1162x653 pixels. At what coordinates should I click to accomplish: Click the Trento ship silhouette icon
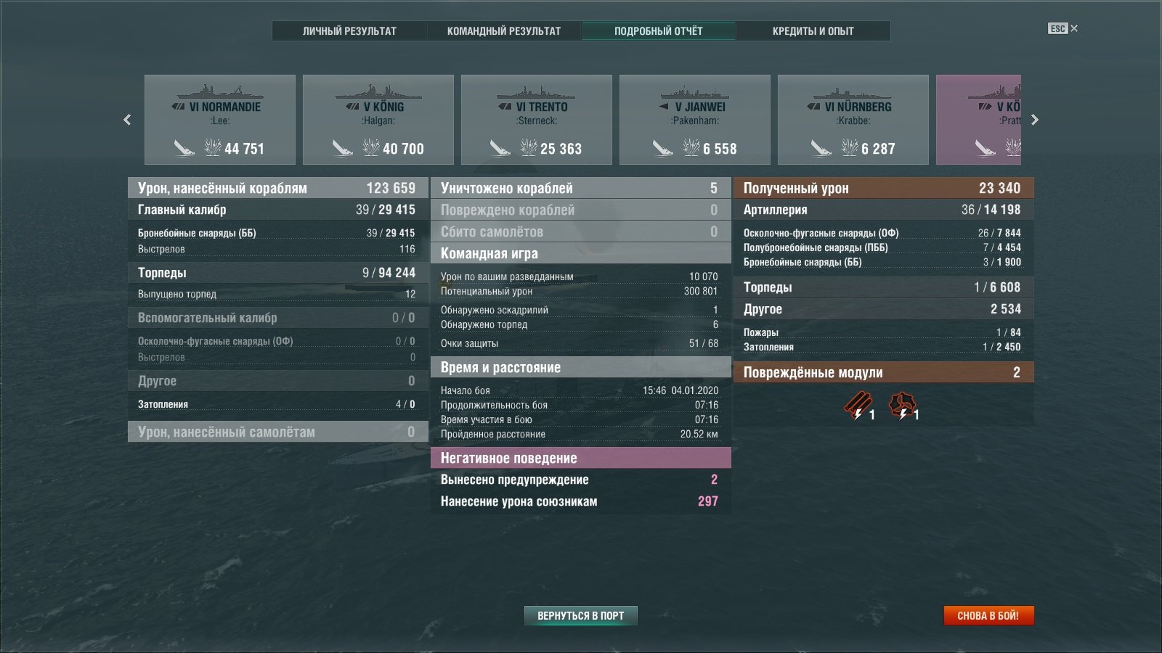pyautogui.click(x=536, y=93)
